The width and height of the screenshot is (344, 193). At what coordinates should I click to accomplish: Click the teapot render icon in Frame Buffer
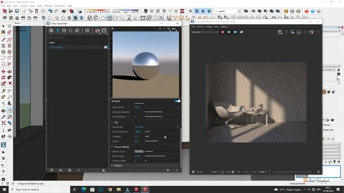click(x=312, y=32)
